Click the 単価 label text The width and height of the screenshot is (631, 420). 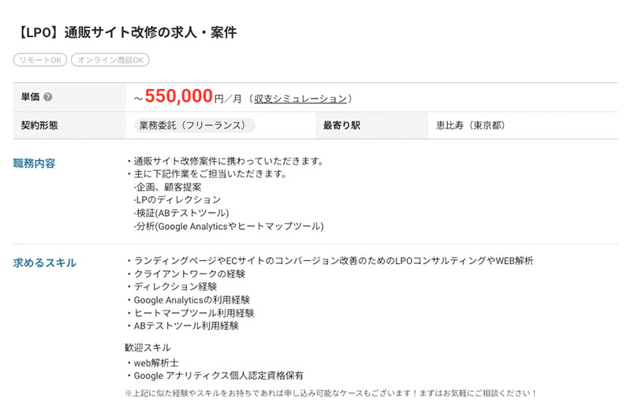(30, 97)
